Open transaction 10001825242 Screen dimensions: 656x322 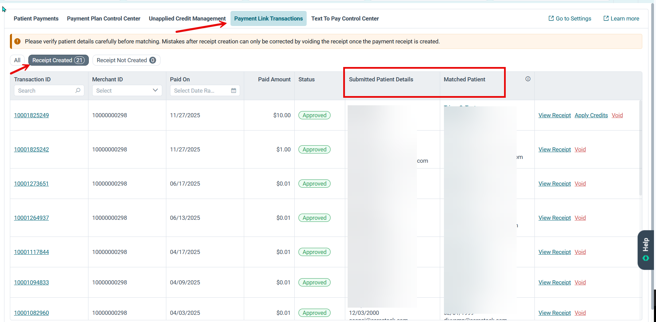pyautogui.click(x=31, y=149)
